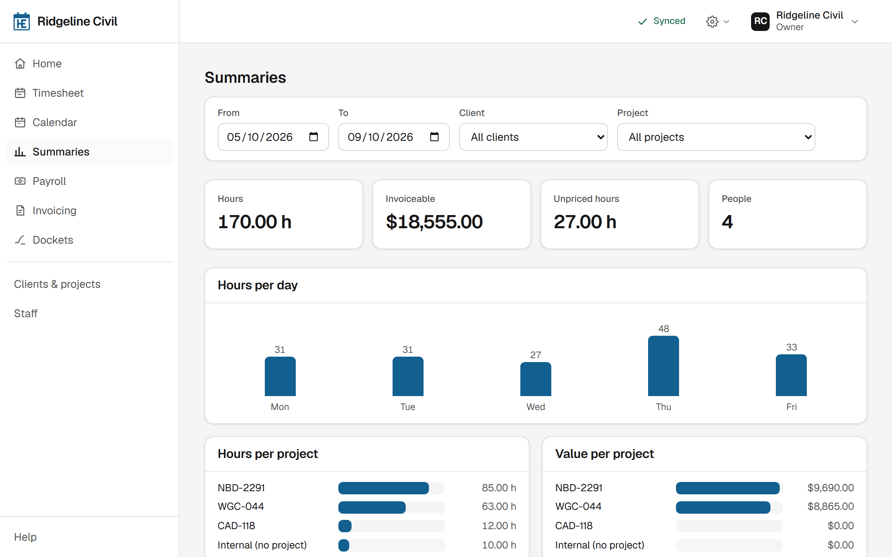Click the RC account avatar
Screen dimensions: 892x557
(x=760, y=21)
